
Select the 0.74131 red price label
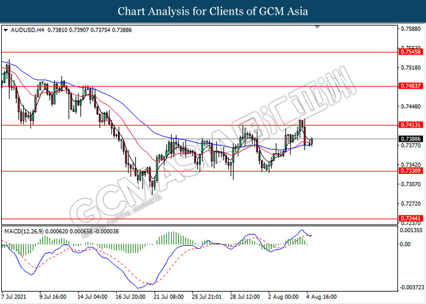[x=410, y=125]
